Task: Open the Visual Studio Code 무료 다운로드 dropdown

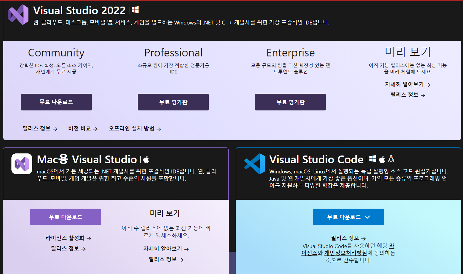Action: tap(349, 217)
